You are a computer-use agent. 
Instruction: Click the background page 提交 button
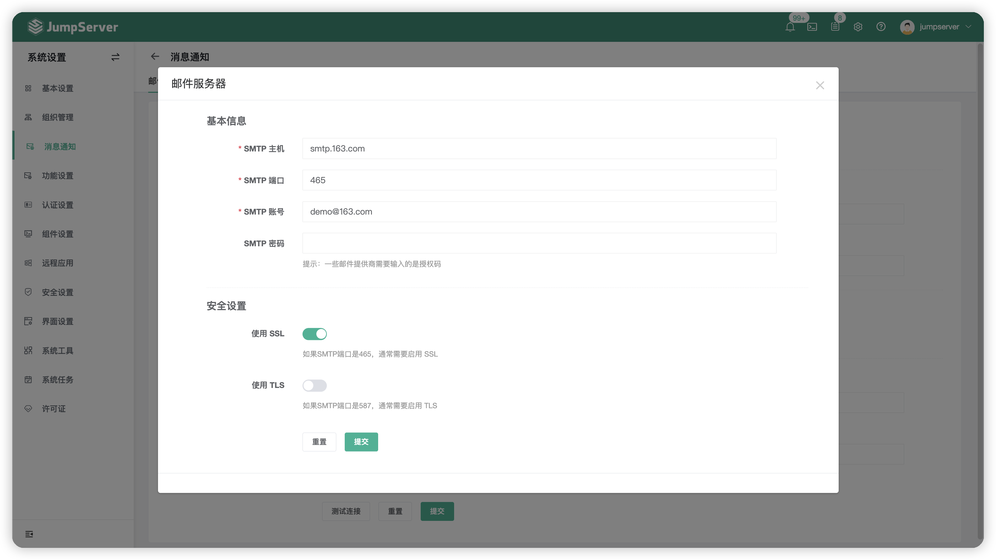(x=437, y=511)
